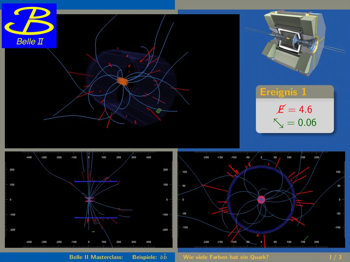Click the upper blue bar in side view

click(96, 181)
